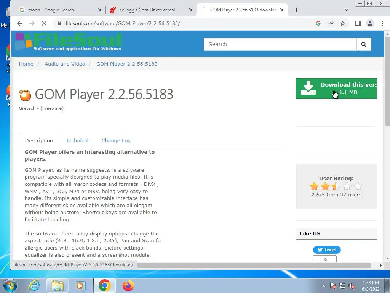The image size is (390, 293).
Task: Open Windows Media Player taskbar icon
Action: point(80,285)
